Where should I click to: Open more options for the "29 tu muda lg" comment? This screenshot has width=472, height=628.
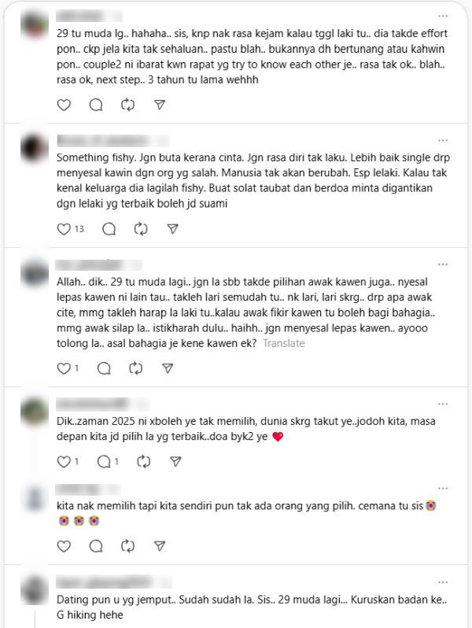(443, 16)
